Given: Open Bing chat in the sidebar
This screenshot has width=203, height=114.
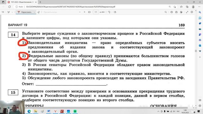Looking at the screenshot, I should coord(200,18).
